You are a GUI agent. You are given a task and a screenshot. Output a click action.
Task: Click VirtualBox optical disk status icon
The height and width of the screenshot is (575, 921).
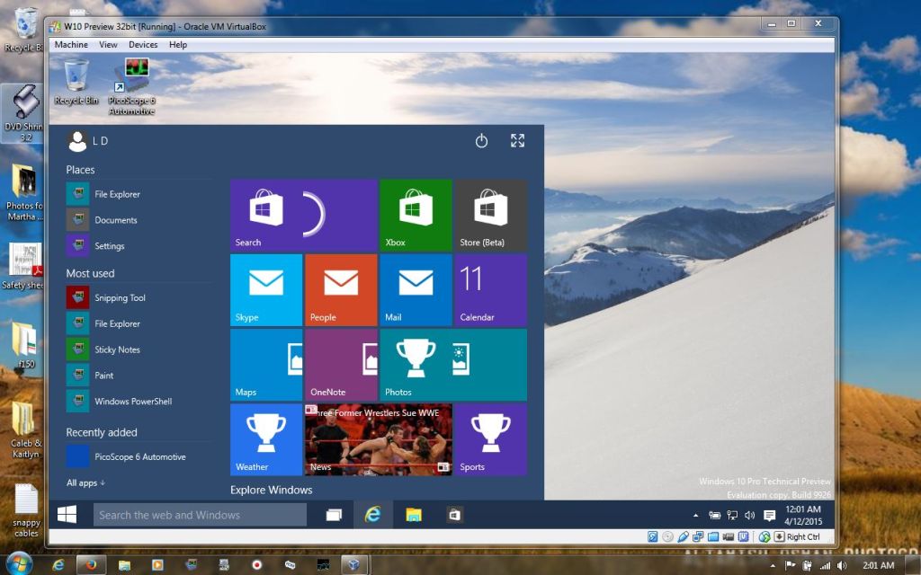tap(668, 536)
